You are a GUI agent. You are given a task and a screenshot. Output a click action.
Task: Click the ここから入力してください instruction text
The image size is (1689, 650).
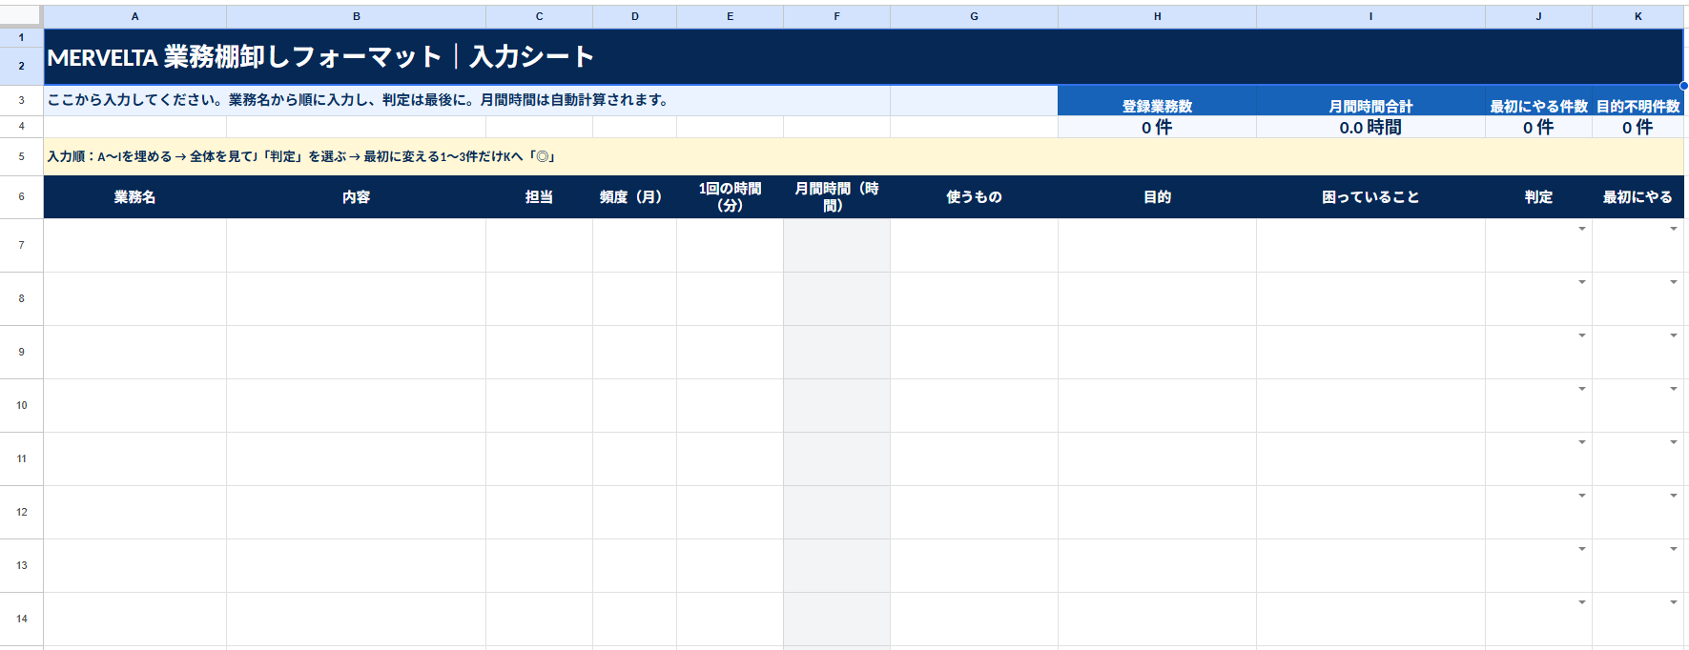tap(358, 100)
